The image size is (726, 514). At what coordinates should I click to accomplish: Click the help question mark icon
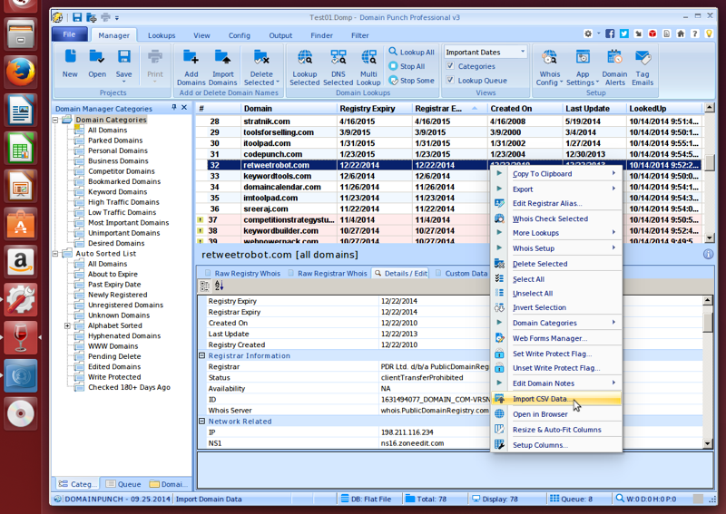tap(694, 34)
